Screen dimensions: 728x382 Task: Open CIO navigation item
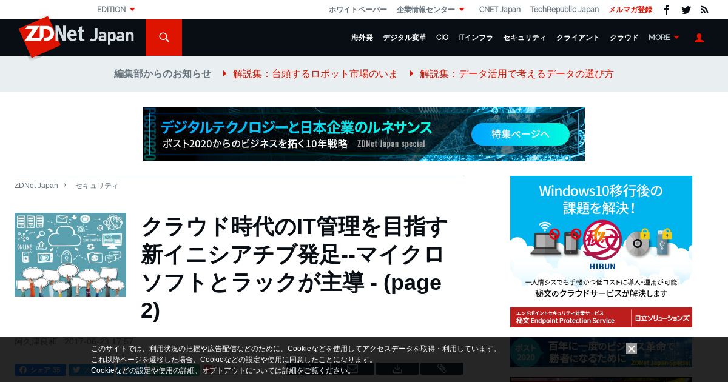442,38
